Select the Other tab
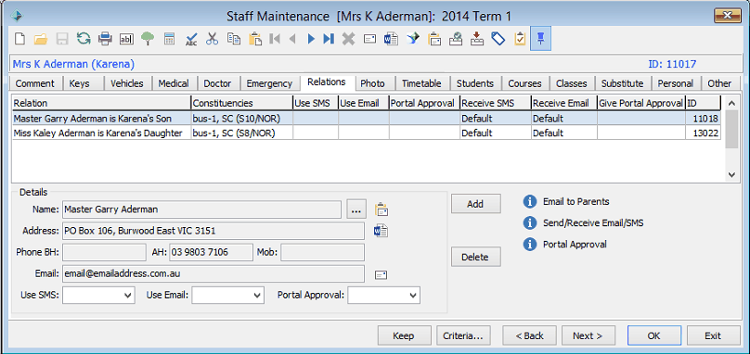Viewport: 750px width, 354px height. [719, 83]
